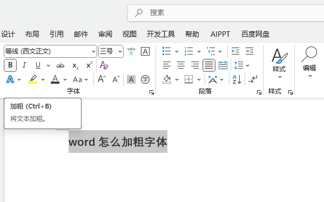Open the font size dropdown 三号
Viewport: 324px width, 202px height.
tap(120, 51)
